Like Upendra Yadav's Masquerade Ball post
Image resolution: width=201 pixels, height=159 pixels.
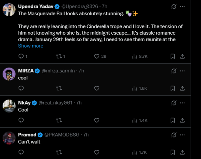(x=97, y=56)
